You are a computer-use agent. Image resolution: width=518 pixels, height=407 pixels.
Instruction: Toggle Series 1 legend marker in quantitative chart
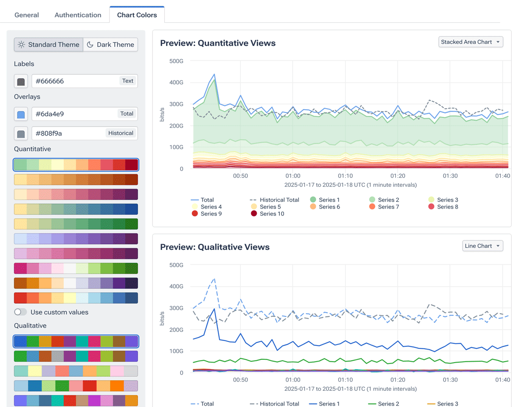tap(313, 200)
